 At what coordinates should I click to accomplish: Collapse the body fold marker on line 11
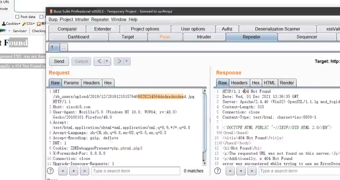point(220,143)
